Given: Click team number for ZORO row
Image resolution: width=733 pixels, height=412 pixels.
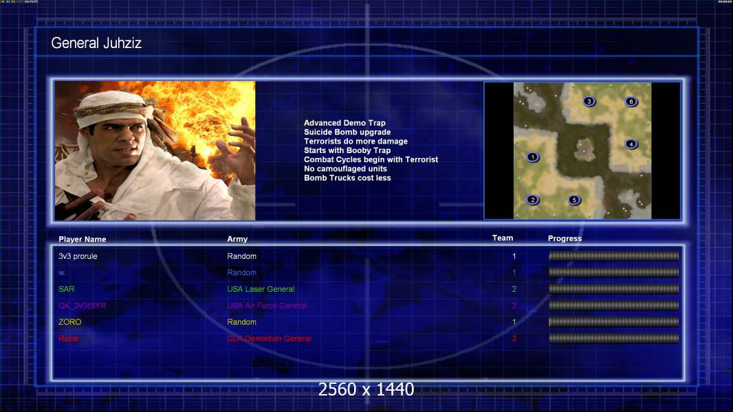Looking at the screenshot, I should (x=514, y=322).
